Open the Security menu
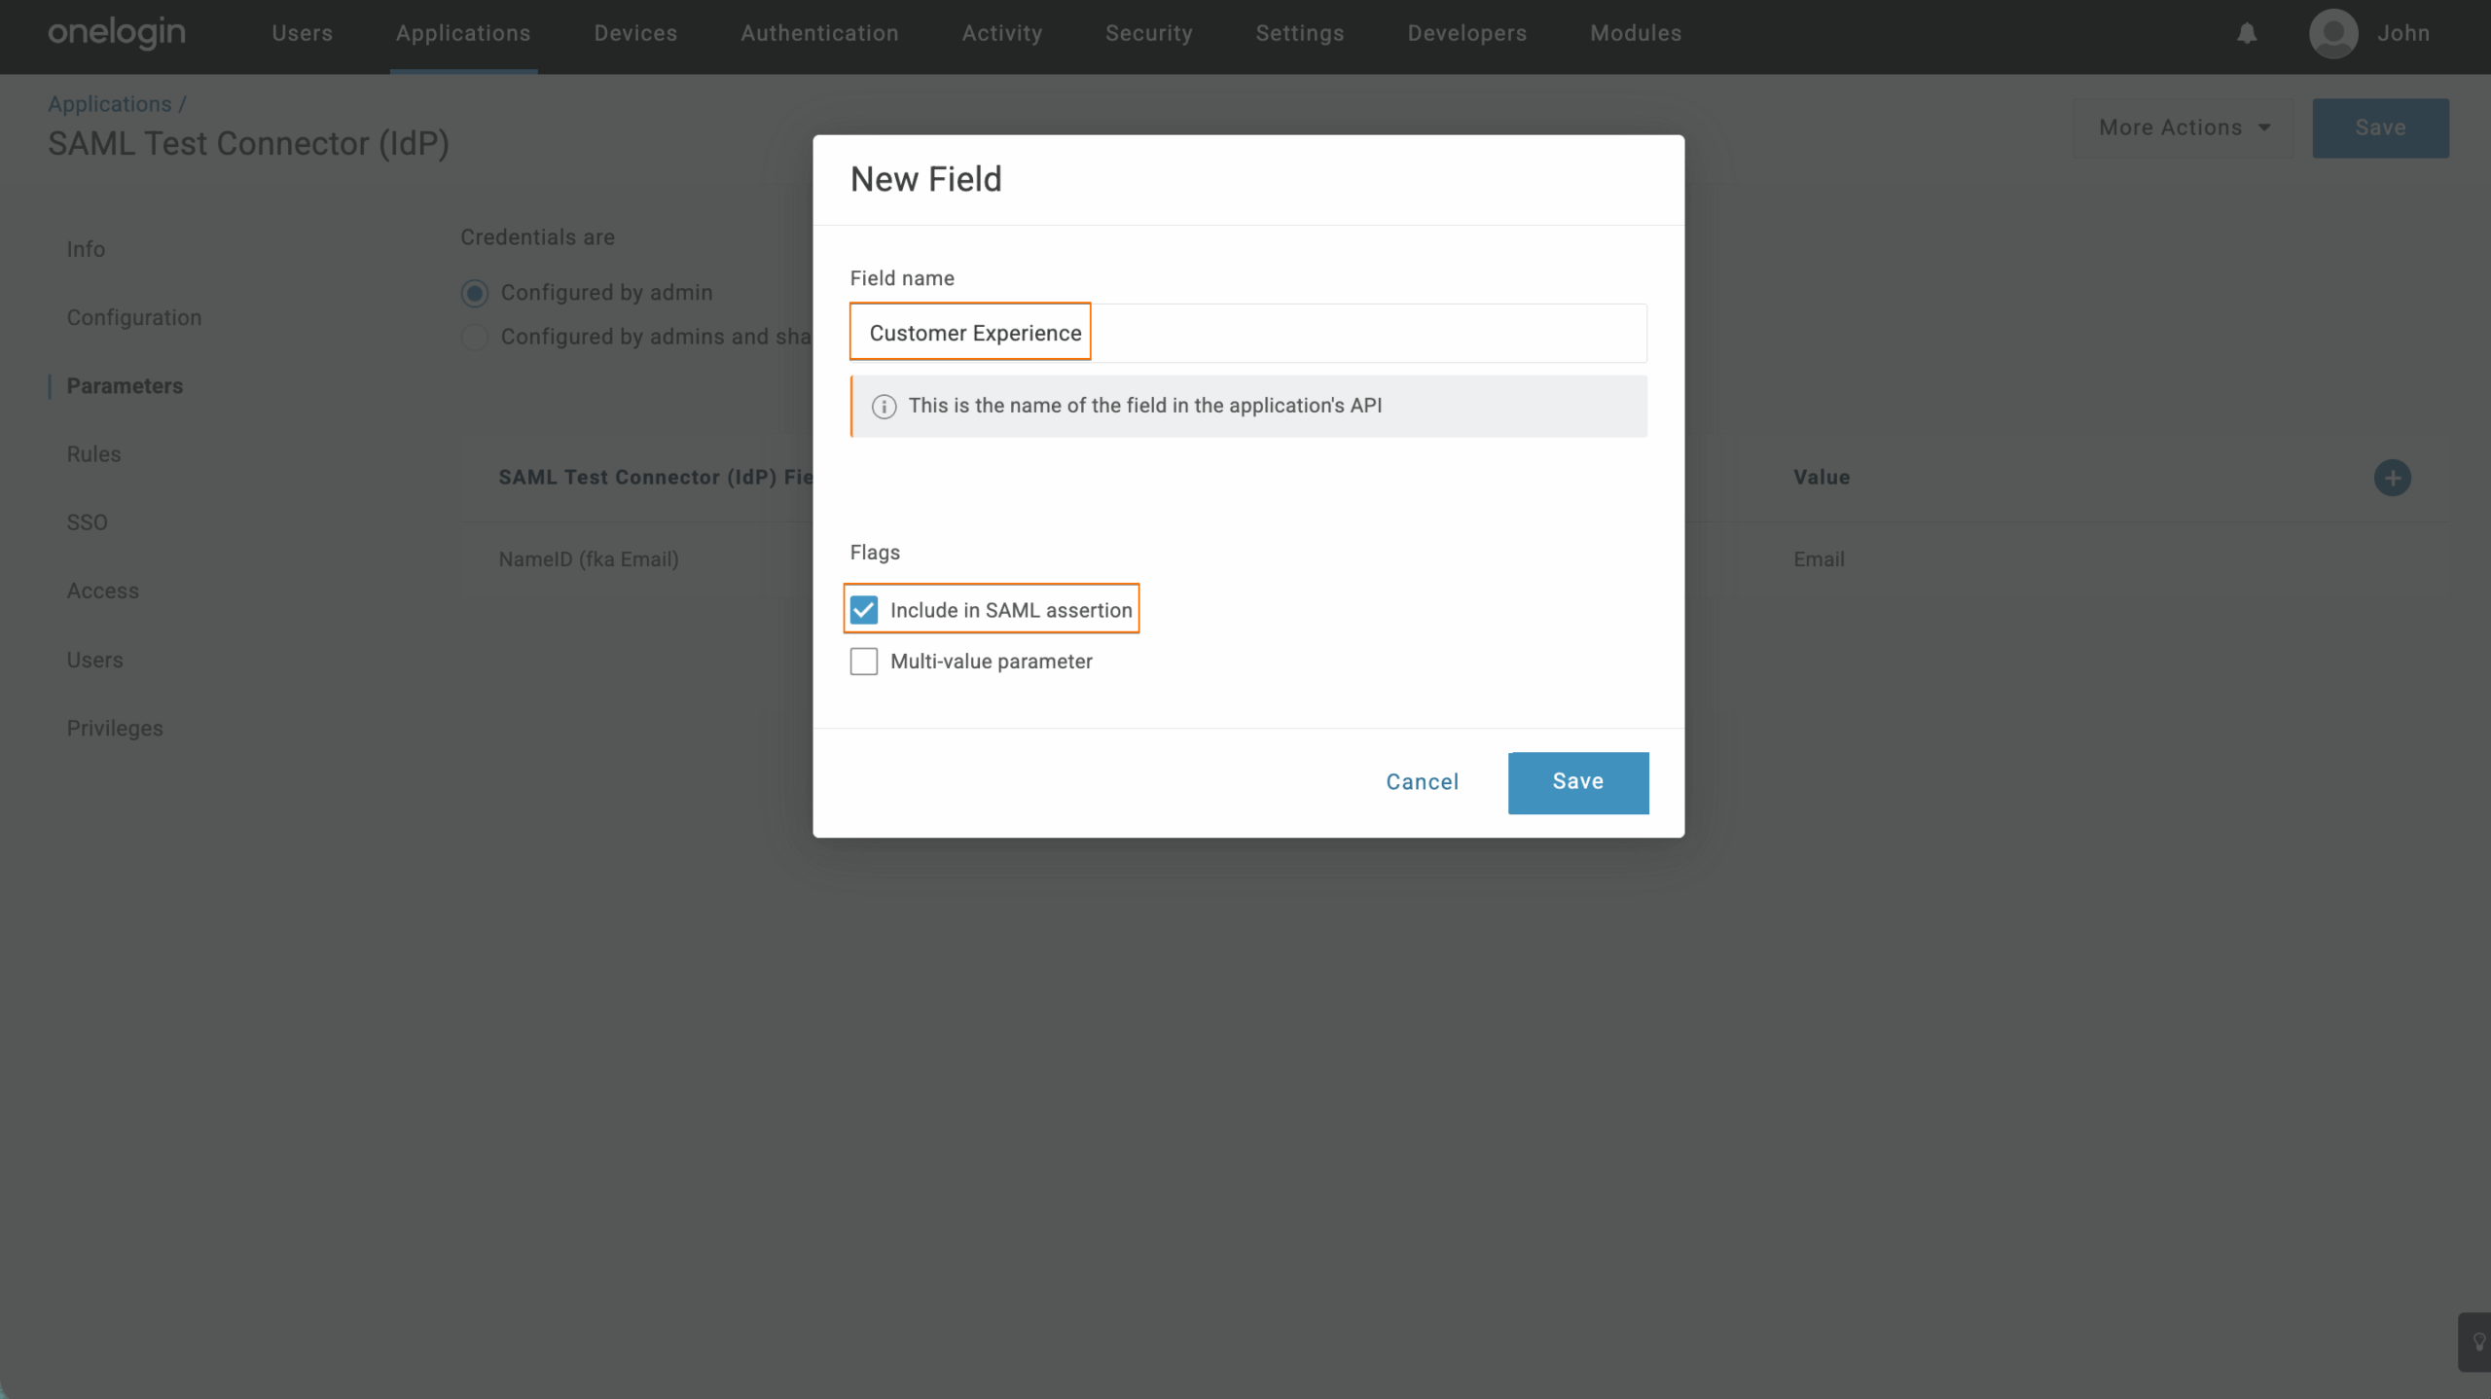2491x1399 pixels. coord(1148,33)
